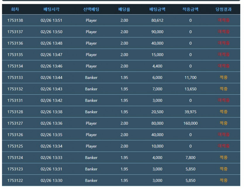The image size is (244, 189).
Task: Select round number 1753137
Action: [x=15, y=32]
